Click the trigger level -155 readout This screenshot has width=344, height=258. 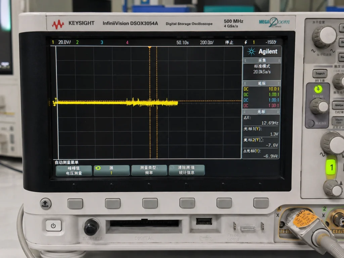[271, 42]
